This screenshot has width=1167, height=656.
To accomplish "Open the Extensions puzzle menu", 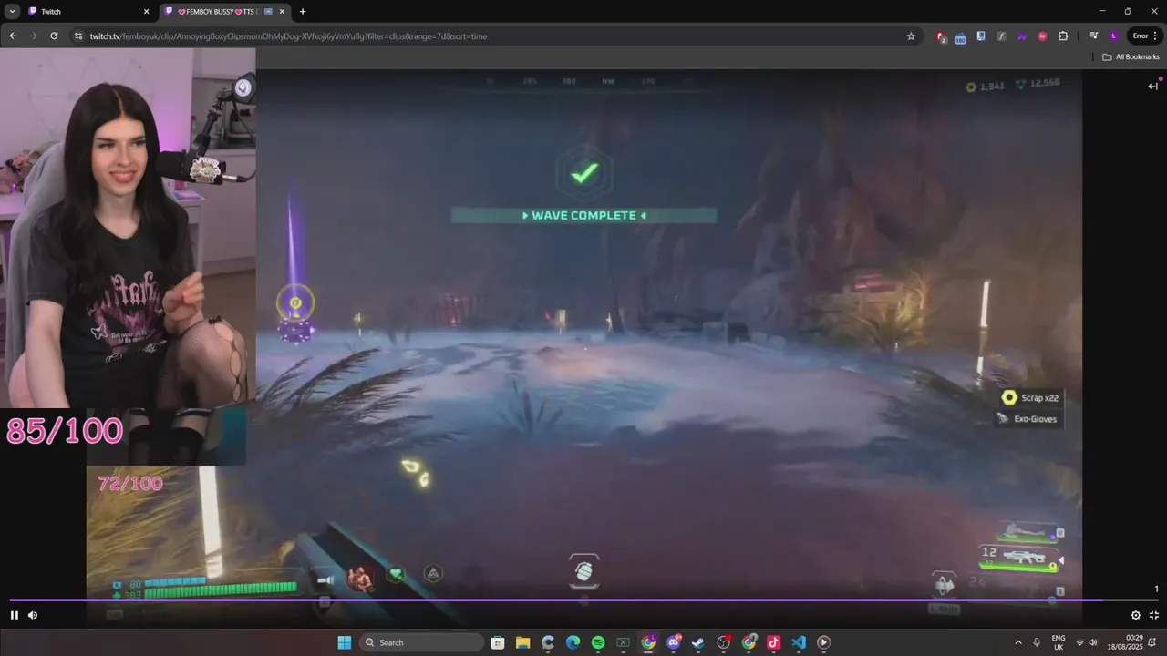I will 1063,36.
